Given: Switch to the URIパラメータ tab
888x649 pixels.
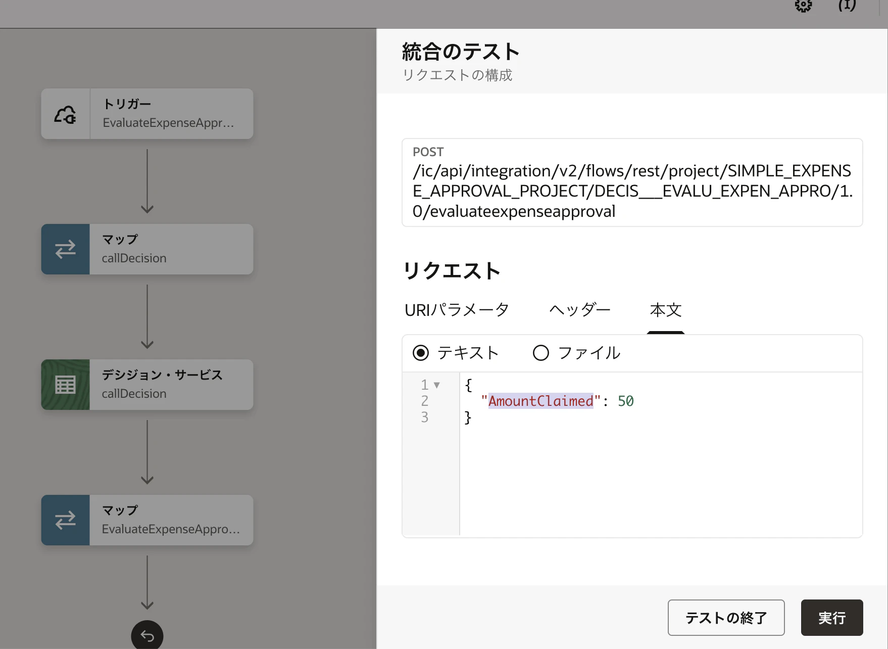Looking at the screenshot, I should (x=457, y=310).
